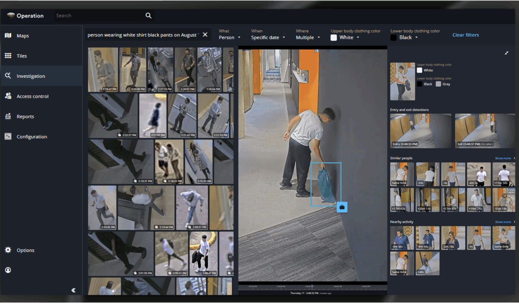
Task: Select the Black swatch in the detail panel
Action: 419,84
